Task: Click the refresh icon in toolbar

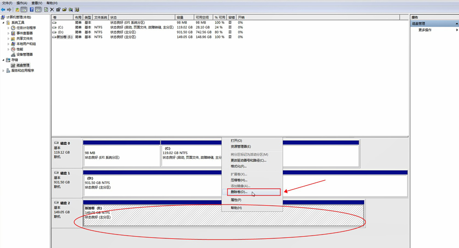Action: coord(46,10)
